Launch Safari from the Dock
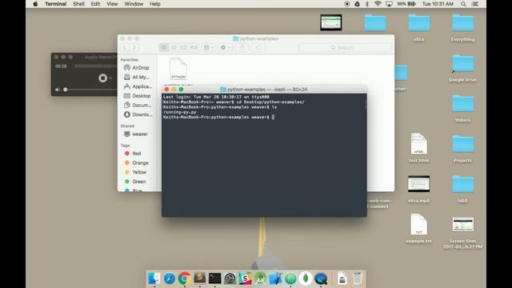 169,278
